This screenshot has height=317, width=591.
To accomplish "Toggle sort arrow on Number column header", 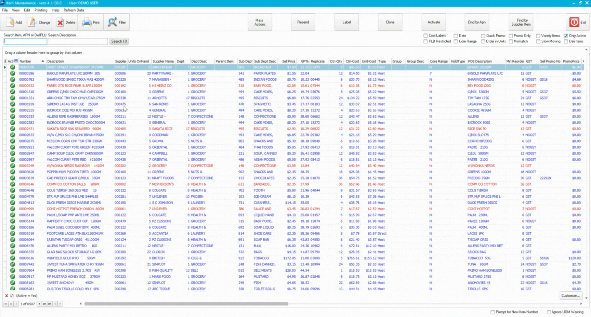I will 43,61.
